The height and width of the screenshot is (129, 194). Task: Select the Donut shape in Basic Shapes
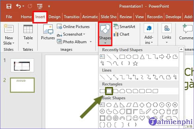pyautogui.click(x=109, y=118)
